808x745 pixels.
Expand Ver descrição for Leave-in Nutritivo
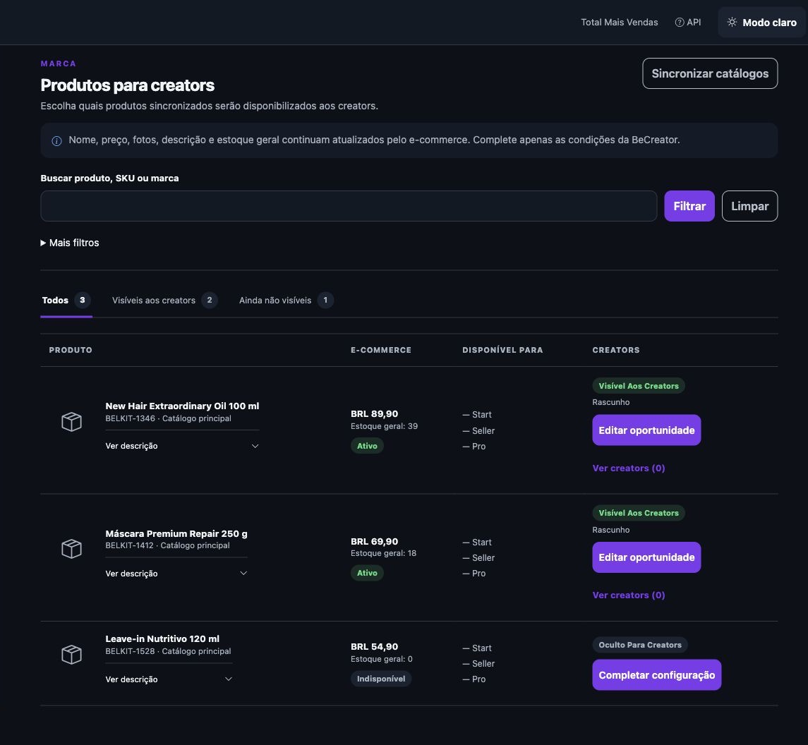tap(169, 679)
